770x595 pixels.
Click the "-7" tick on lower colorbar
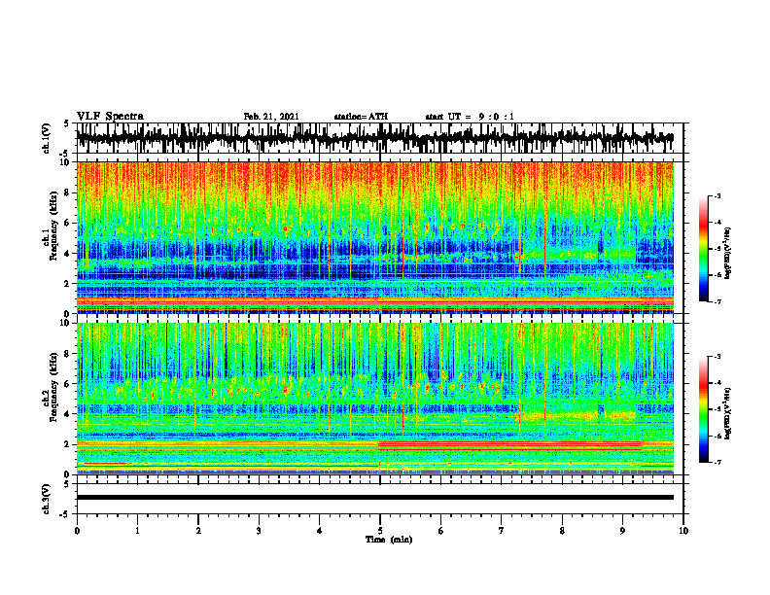(x=717, y=462)
